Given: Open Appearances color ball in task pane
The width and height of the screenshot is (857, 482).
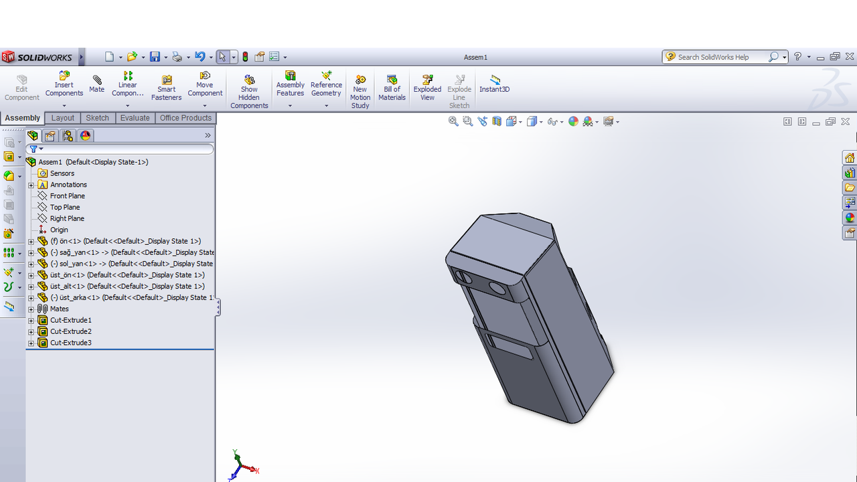Looking at the screenshot, I should coord(850,218).
